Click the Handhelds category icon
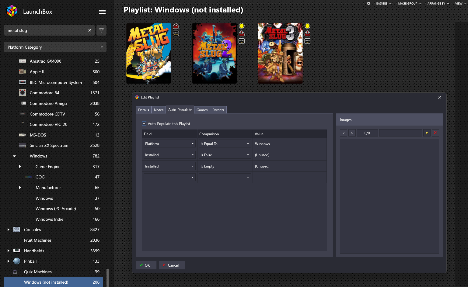Viewport: 468px width, 287px height. [x=17, y=251]
